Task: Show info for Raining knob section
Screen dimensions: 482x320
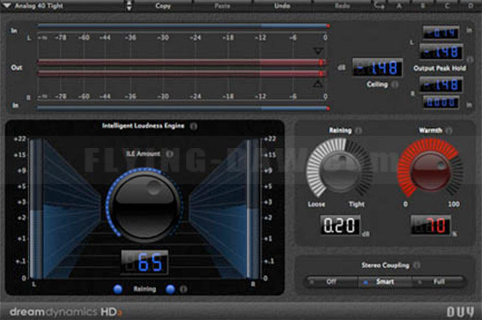Action: 358,131
